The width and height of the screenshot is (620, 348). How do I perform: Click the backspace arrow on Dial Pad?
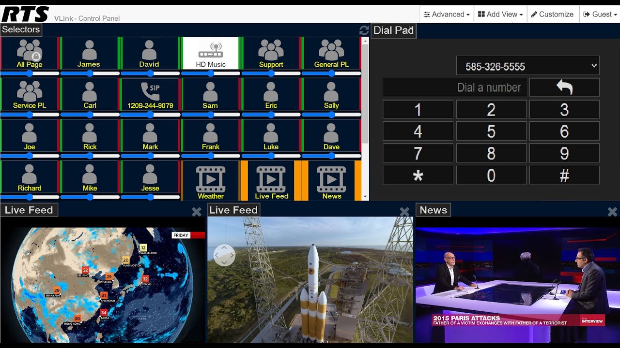[x=564, y=87]
